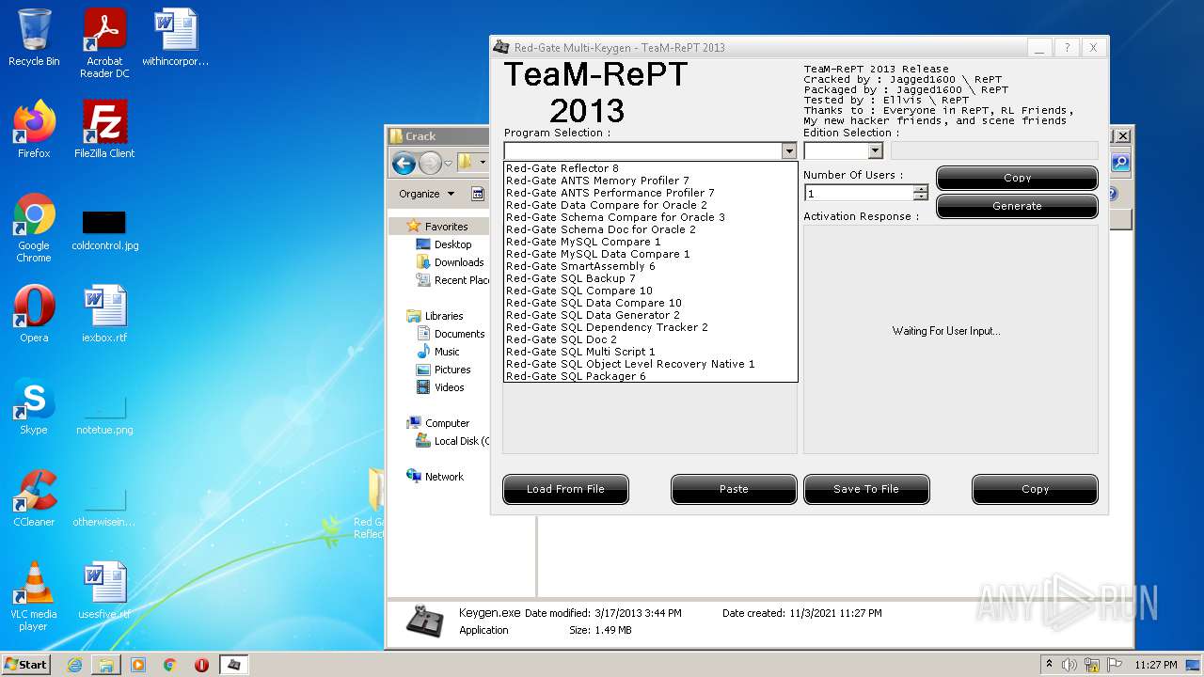Launch VLC media player shortcut
This screenshot has width=1204, height=677.
coord(34,596)
